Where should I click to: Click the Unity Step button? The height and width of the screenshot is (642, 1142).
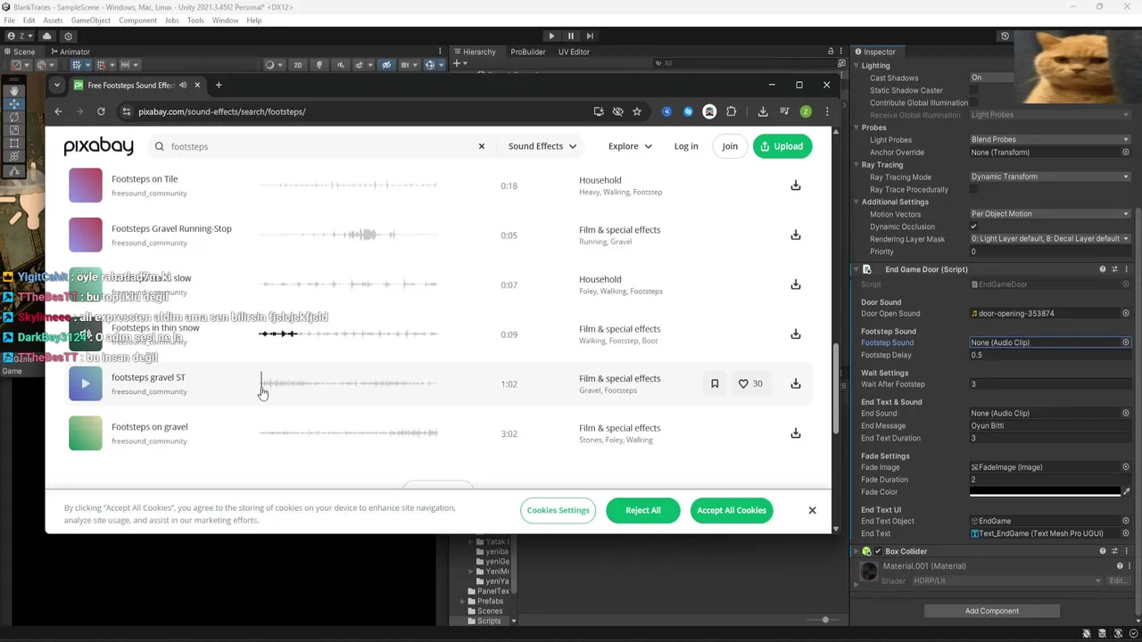pyautogui.click(x=590, y=36)
